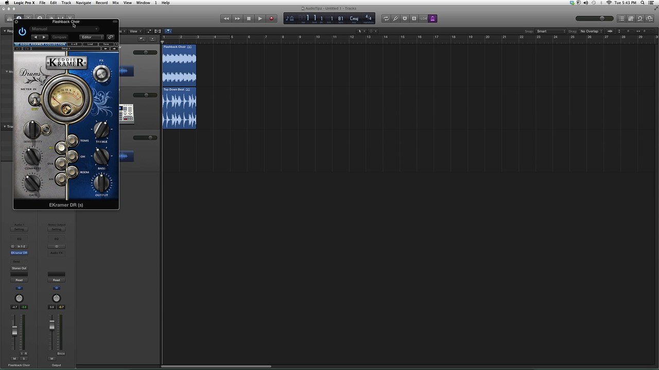Toggle the purple Metronome click button
This screenshot has width=659, height=370.
432,18
